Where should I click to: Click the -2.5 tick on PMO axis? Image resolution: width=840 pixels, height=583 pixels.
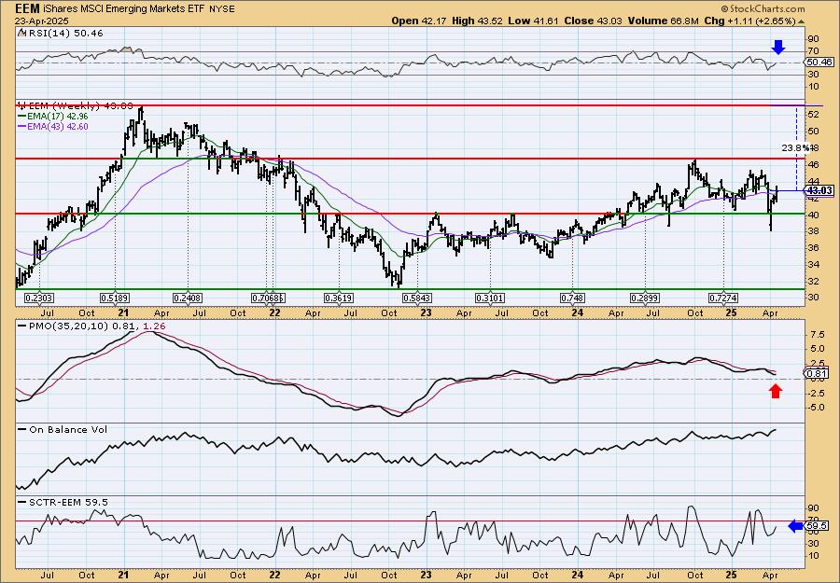[816, 393]
